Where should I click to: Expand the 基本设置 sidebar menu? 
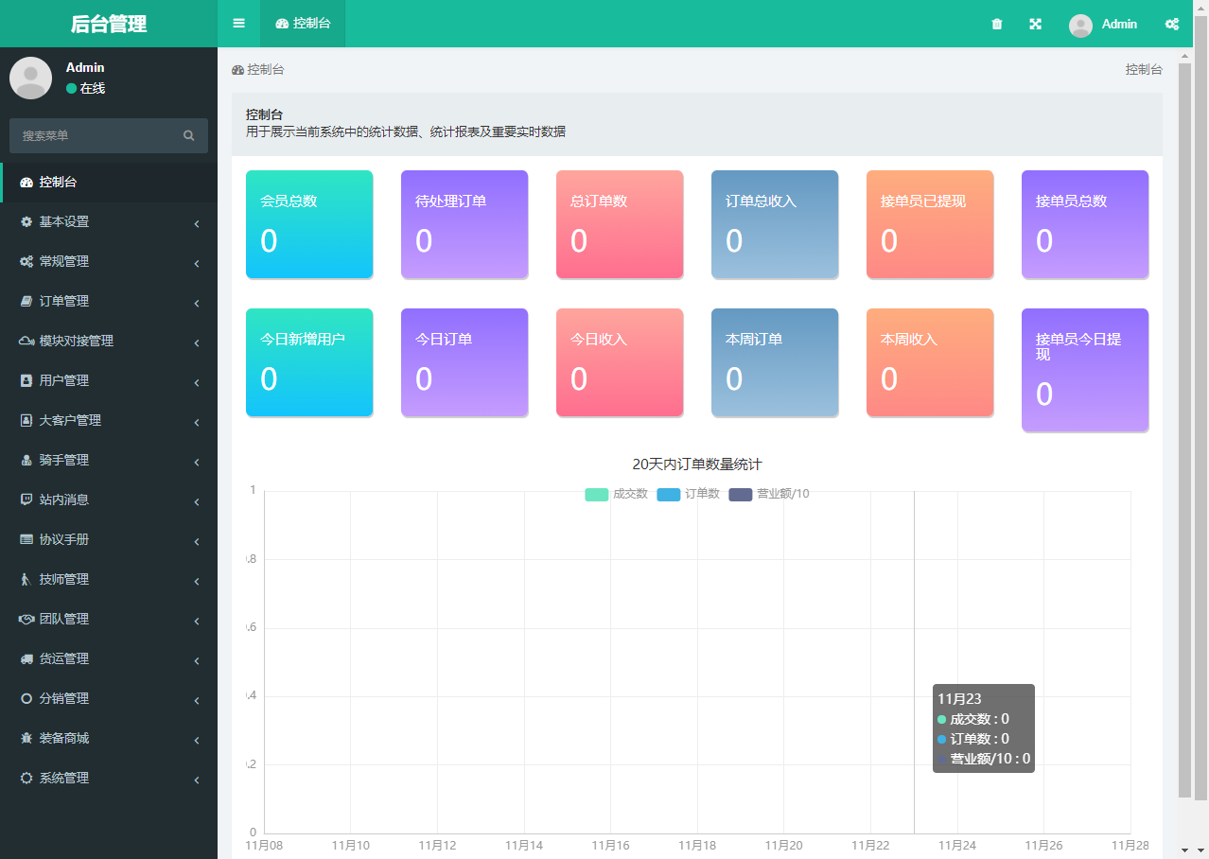click(x=109, y=221)
